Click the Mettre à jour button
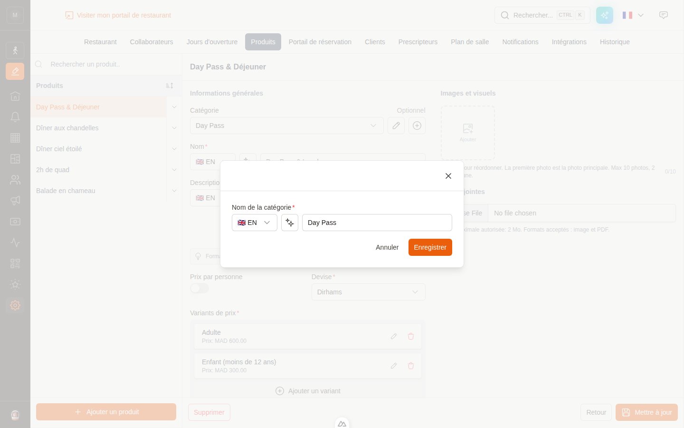The height and width of the screenshot is (428, 684). point(646,412)
